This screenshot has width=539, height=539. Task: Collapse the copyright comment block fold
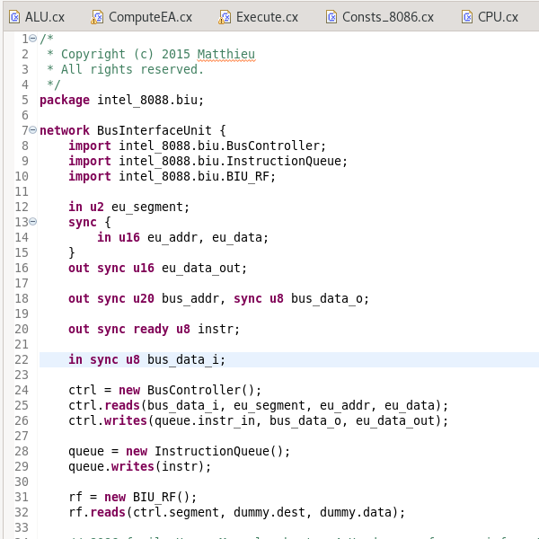point(33,39)
